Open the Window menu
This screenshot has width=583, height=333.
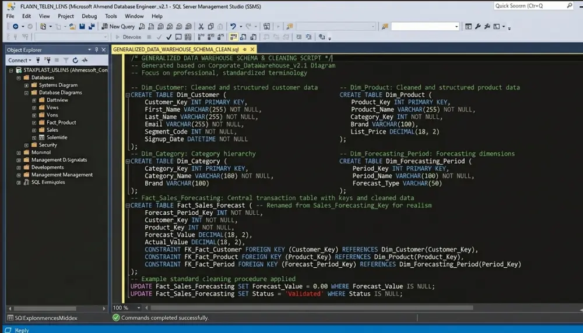(x=134, y=16)
